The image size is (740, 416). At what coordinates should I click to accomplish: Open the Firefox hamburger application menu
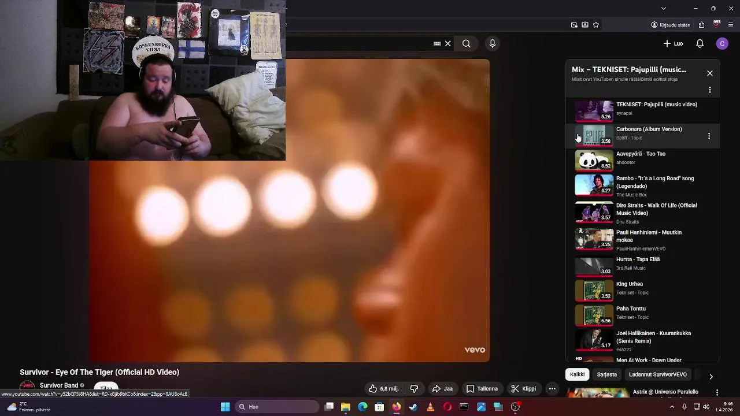731,25
